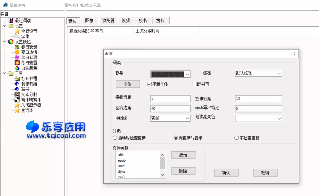This screenshot has width=319, height=196.
Task: Switch to the 默认 tab
Action: click(x=73, y=21)
